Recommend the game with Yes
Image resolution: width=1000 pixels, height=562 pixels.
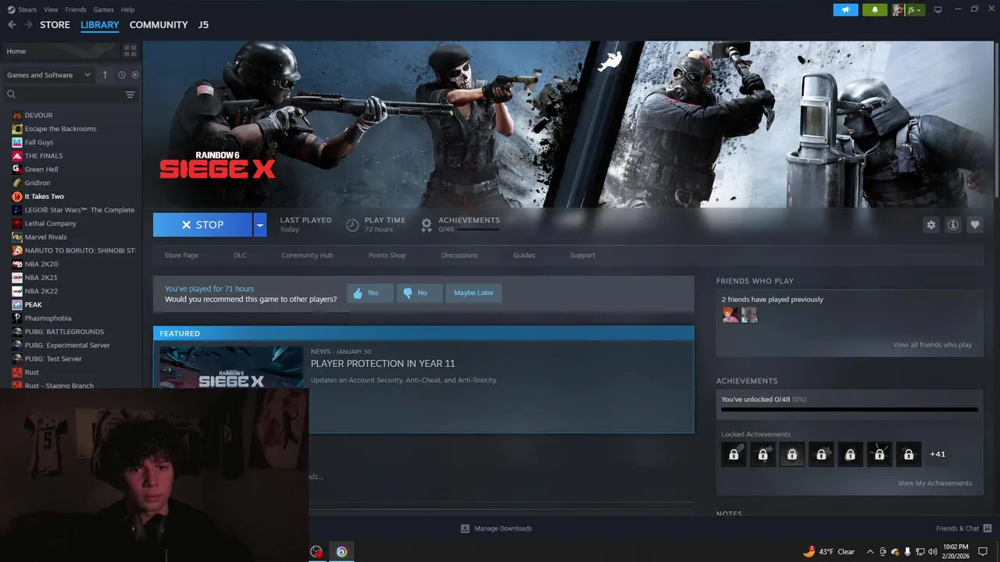click(x=370, y=293)
